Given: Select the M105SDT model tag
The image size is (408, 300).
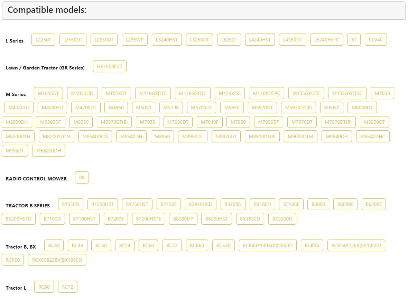Looking at the screenshot, I should (48, 93).
